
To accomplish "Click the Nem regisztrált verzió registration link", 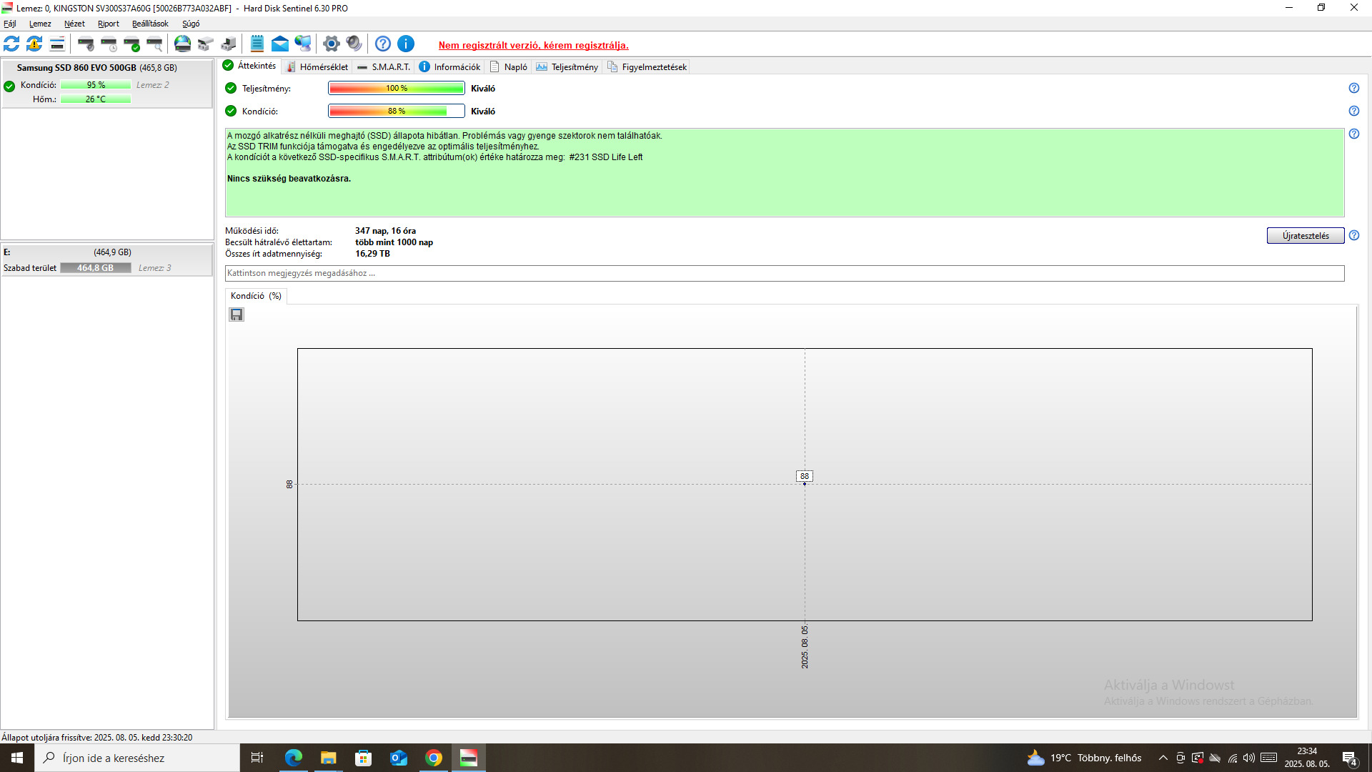I will 533,45.
